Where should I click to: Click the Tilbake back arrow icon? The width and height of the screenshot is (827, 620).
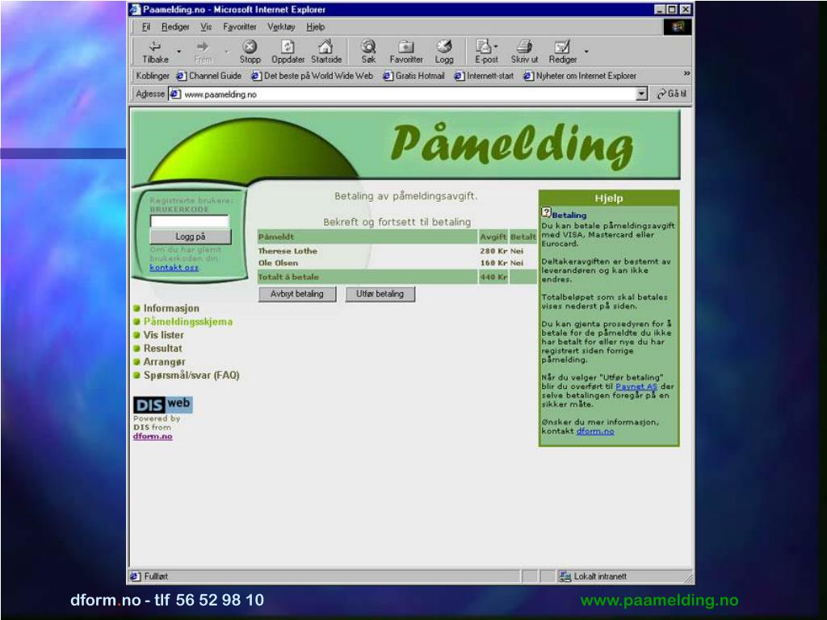(155, 46)
